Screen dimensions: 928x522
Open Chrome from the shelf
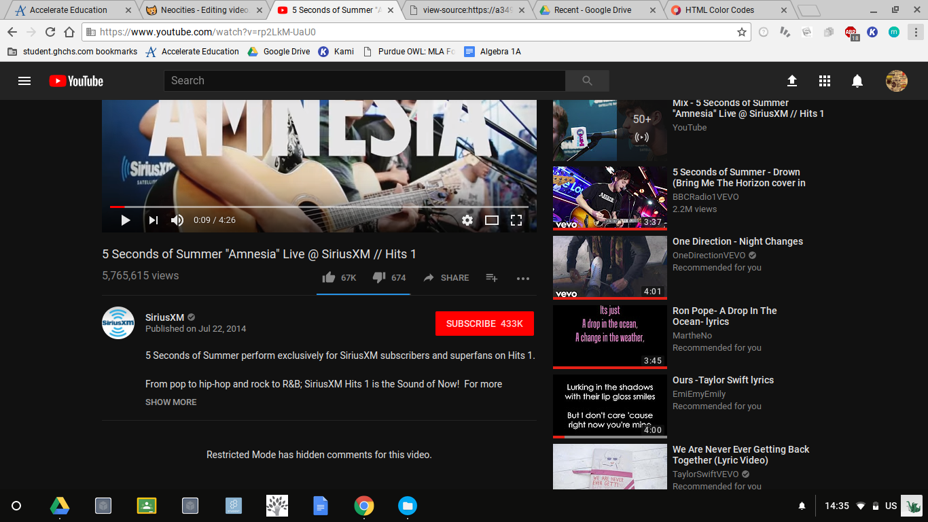coord(364,506)
